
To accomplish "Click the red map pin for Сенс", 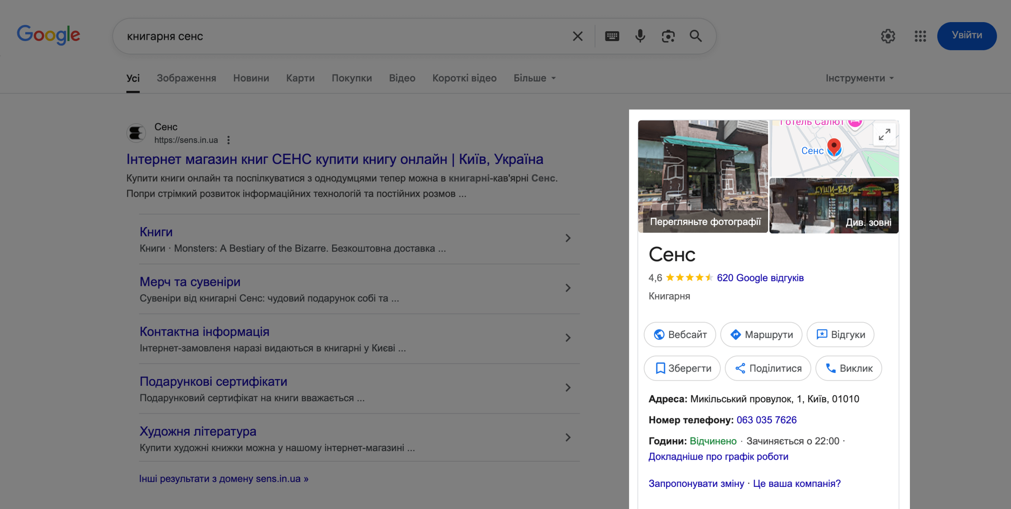I will [834, 147].
